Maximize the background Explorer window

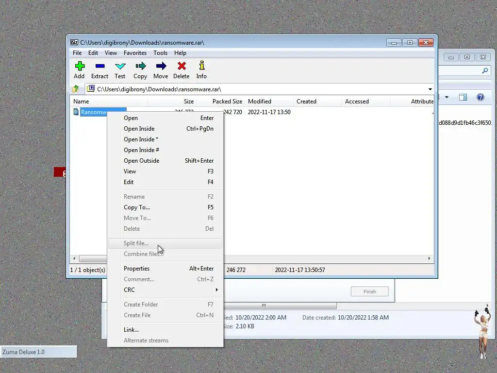467,57
